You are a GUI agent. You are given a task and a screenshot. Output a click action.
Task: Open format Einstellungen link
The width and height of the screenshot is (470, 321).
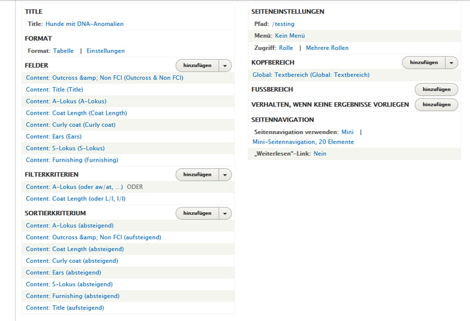[106, 51]
